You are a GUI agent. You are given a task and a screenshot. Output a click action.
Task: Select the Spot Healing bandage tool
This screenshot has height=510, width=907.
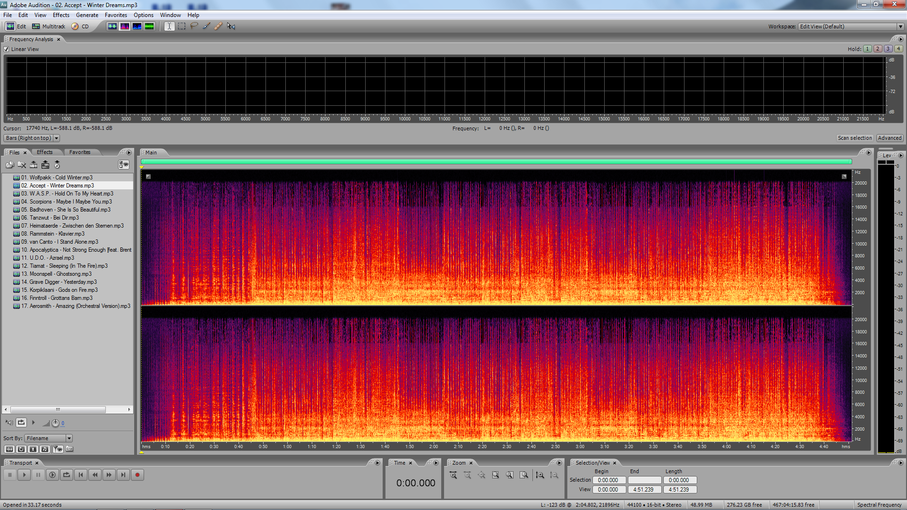coord(218,26)
